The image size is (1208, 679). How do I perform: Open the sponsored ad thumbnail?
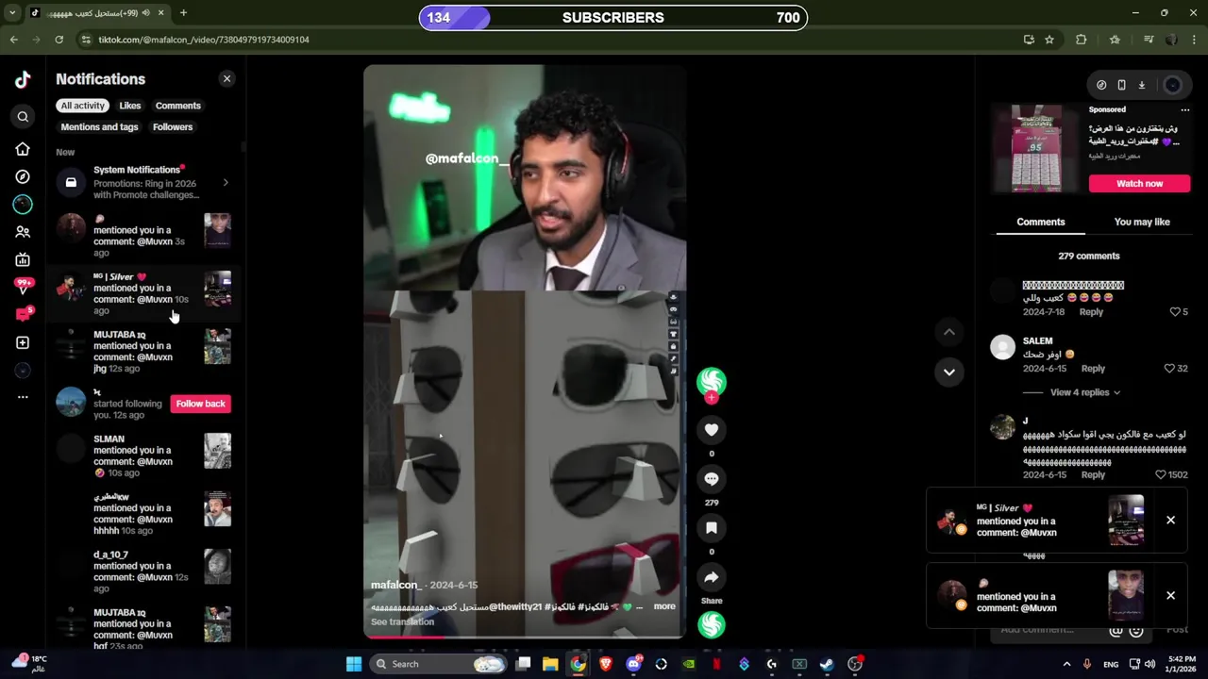(x=1036, y=148)
